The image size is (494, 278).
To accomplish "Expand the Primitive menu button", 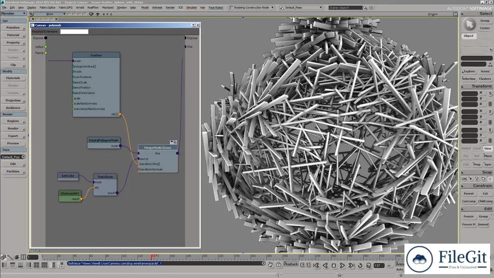I will [13, 28].
